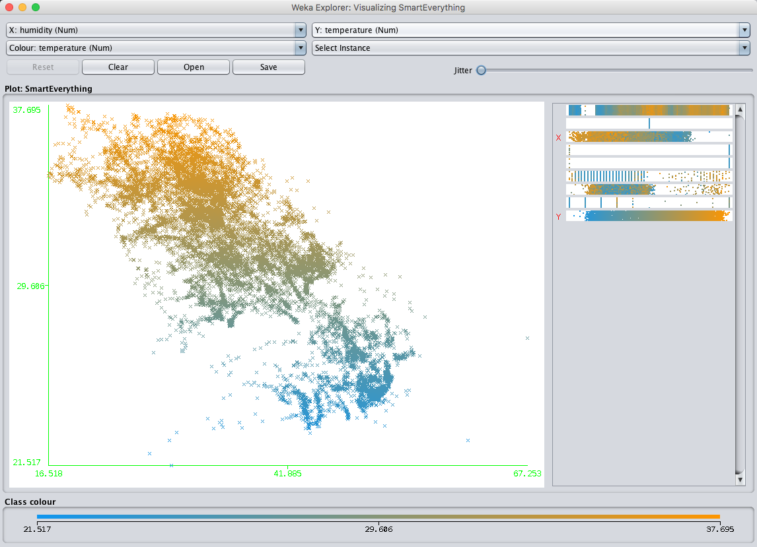Click the 37.695 label on the Y axis
This screenshot has width=757, height=547.
tap(27, 110)
